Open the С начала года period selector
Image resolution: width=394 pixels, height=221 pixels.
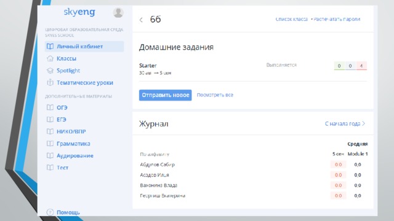pyautogui.click(x=345, y=123)
